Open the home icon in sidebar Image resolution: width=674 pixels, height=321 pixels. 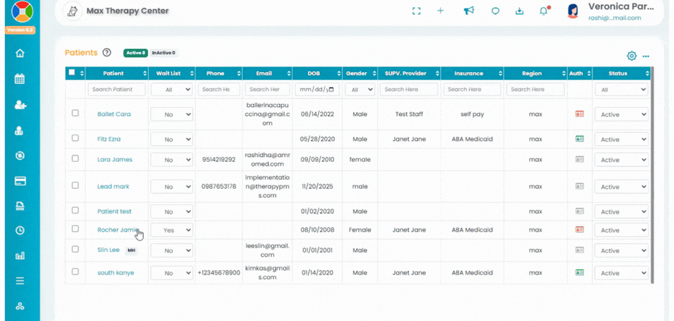point(20,54)
